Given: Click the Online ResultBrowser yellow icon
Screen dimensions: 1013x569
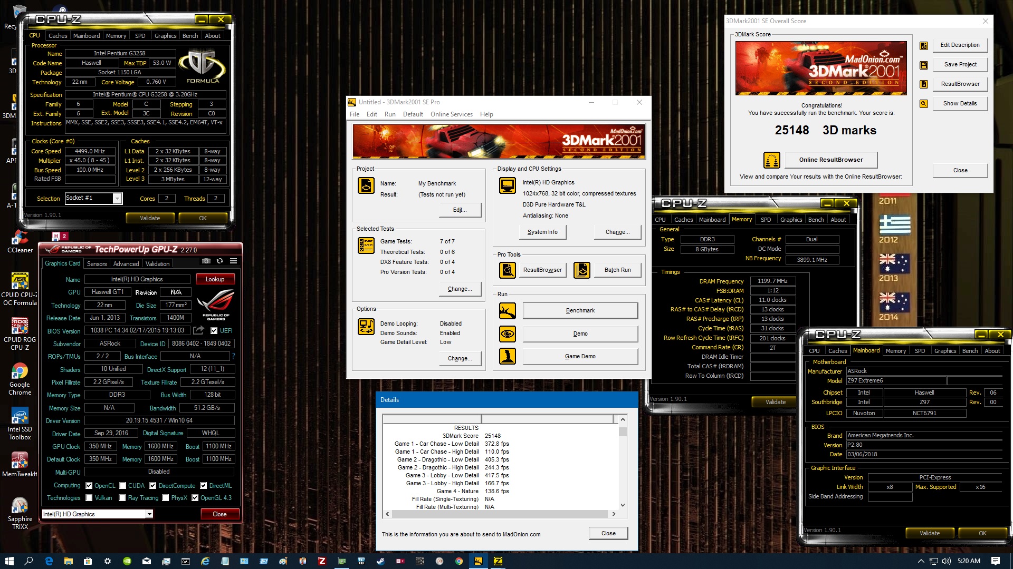Looking at the screenshot, I should (x=772, y=160).
